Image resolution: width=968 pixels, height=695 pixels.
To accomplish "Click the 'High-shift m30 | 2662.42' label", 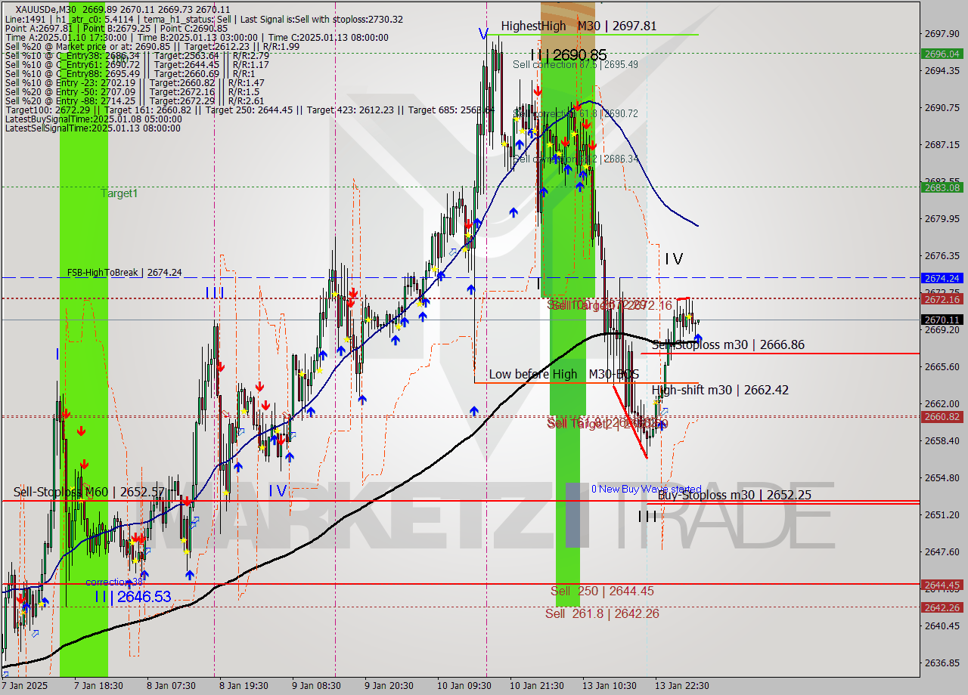I will coord(720,390).
